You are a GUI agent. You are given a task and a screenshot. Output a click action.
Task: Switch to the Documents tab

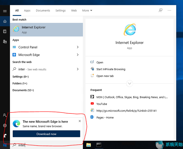click(x=43, y=10)
